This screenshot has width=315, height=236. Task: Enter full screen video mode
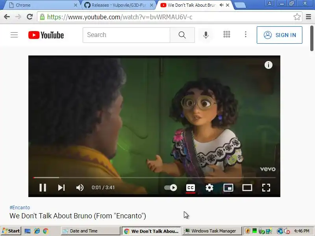click(x=266, y=188)
